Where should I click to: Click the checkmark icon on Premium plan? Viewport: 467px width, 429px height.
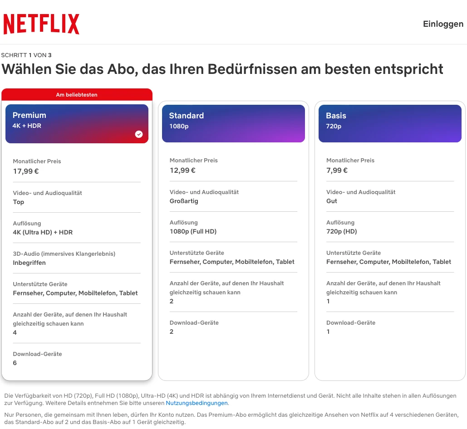click(139, 134)
